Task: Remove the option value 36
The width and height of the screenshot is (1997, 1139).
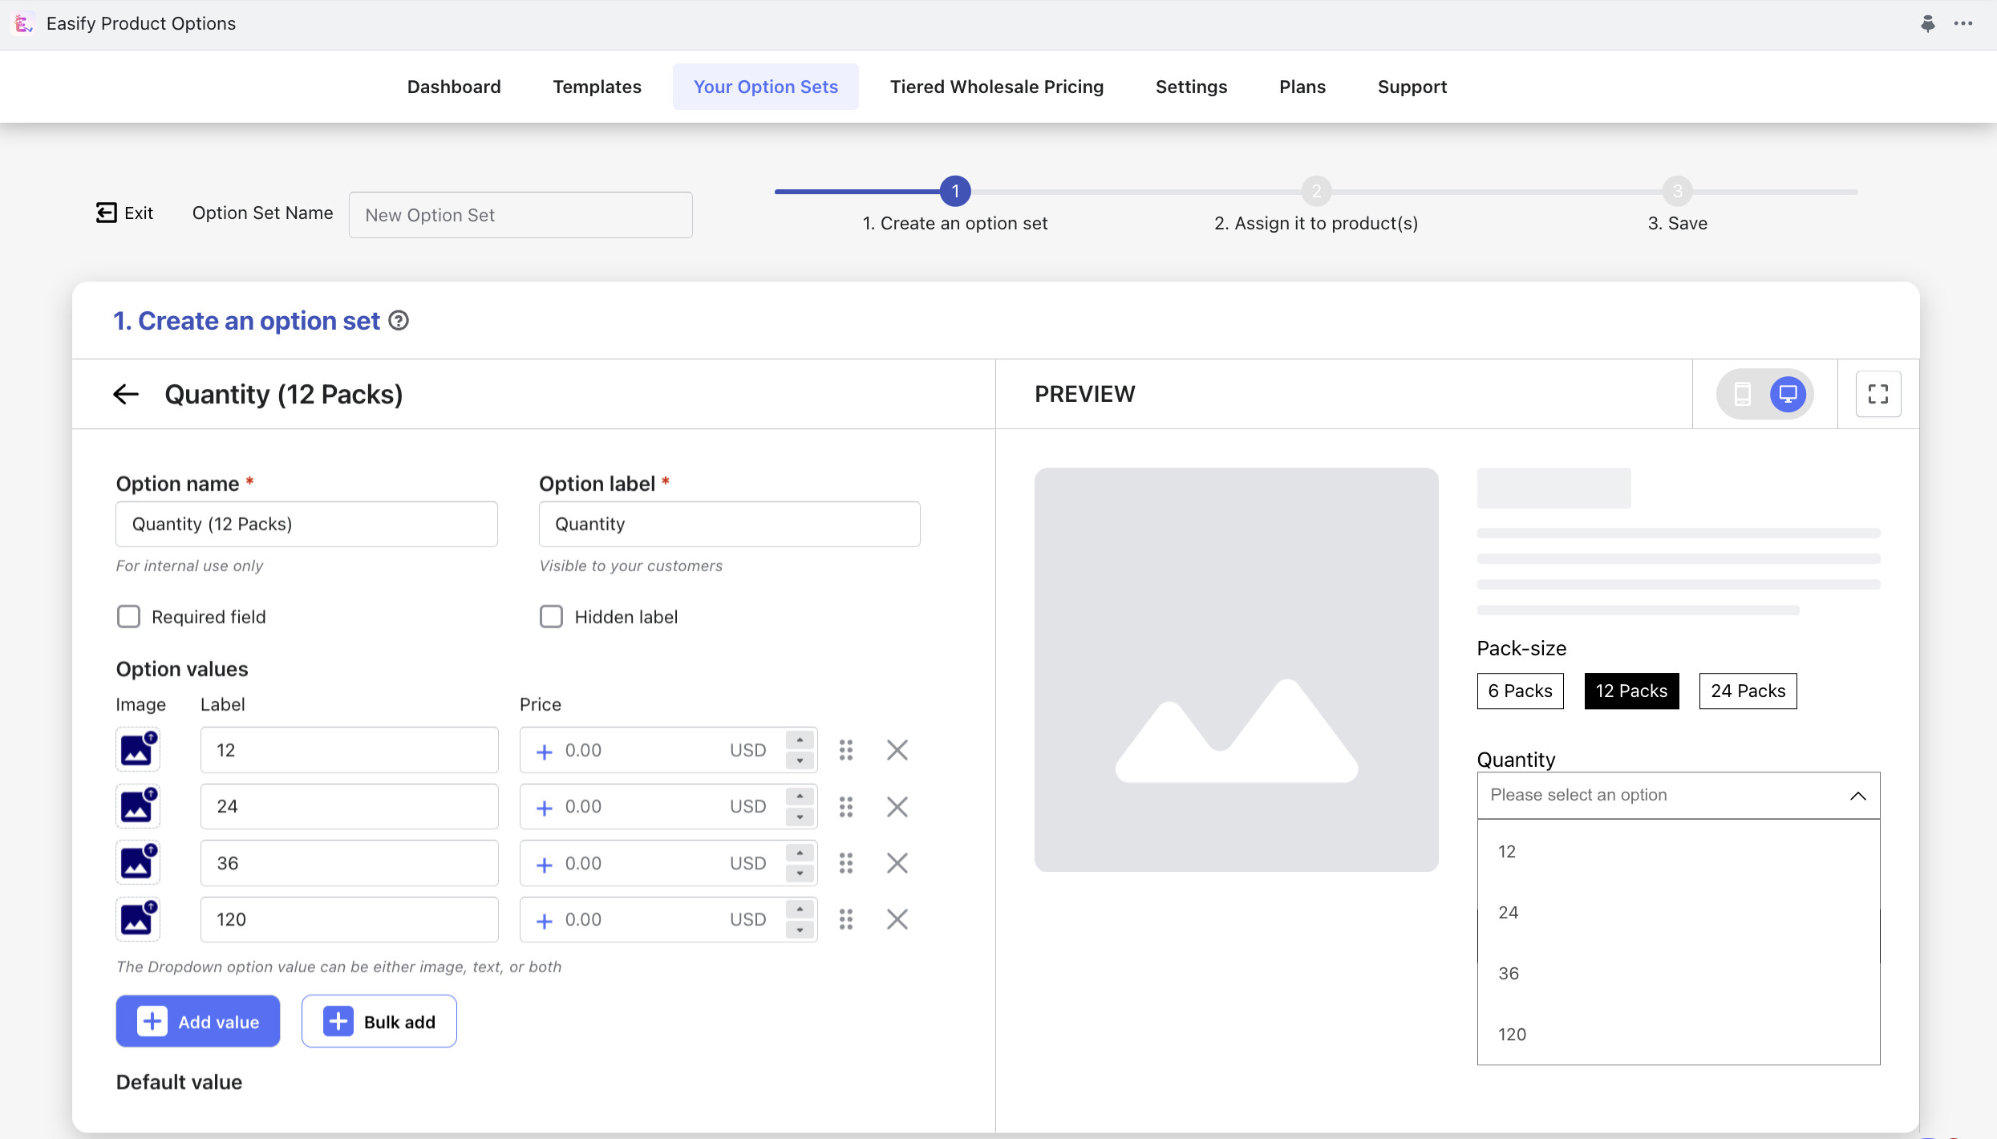Action: (x=897, y=863)
